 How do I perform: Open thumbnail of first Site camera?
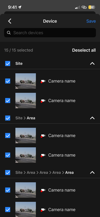click(26, 81)
